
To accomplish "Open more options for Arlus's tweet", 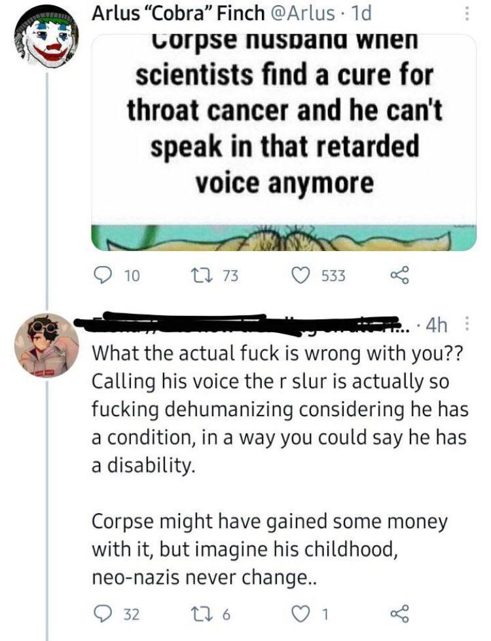I will pyautogui.click(x=466, y=13).
